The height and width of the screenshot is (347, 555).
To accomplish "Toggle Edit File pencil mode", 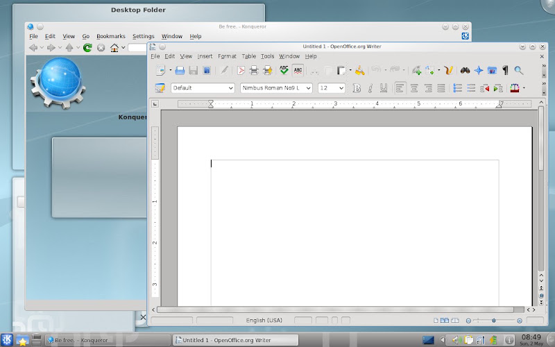I will click(x=223, y=71).
